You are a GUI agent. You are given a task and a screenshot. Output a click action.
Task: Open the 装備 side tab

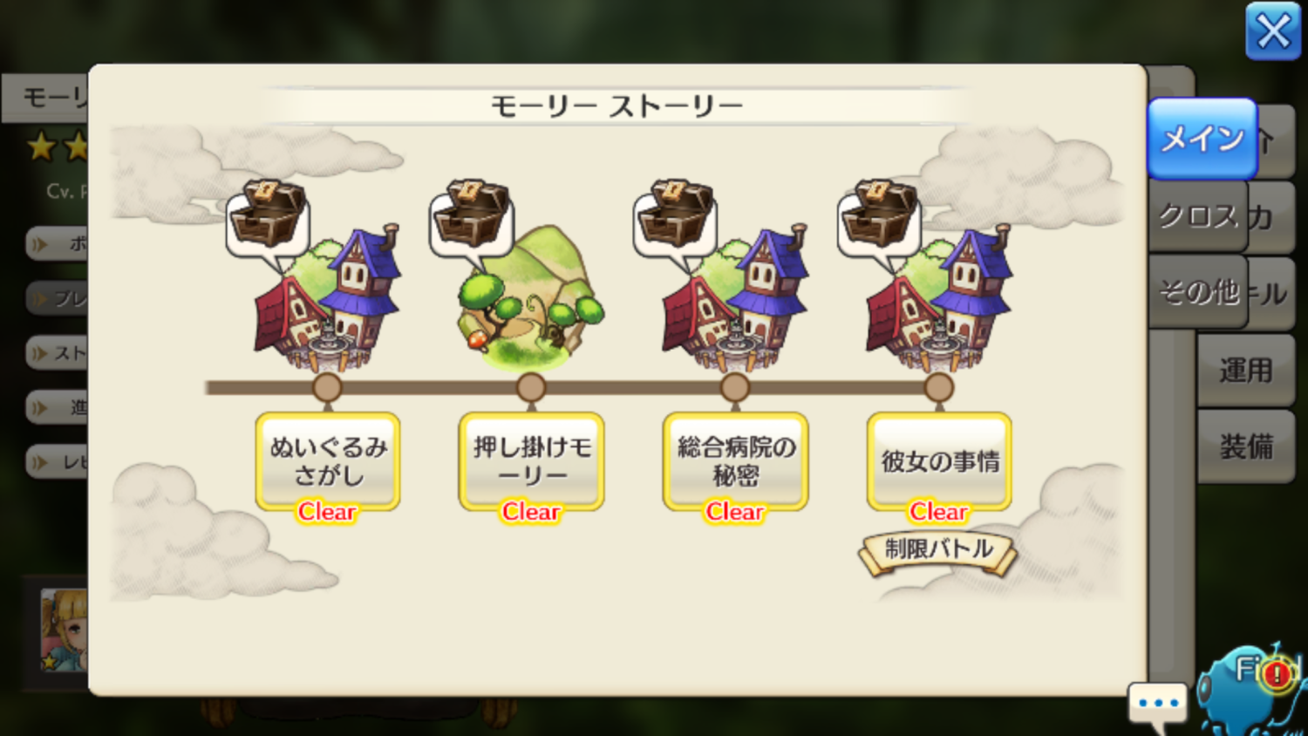pyautogui.click(x=1246, y=446)
